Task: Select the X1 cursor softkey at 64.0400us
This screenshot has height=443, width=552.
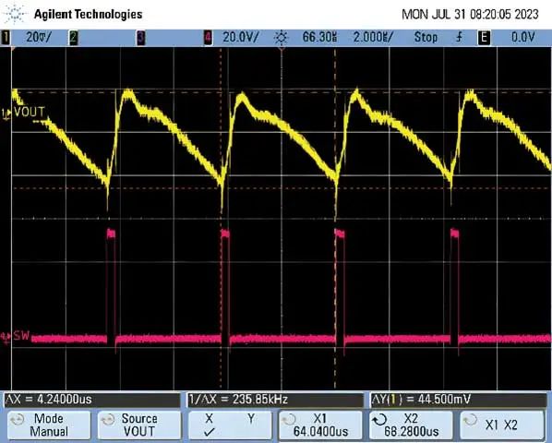Action: tap(320, 425)
